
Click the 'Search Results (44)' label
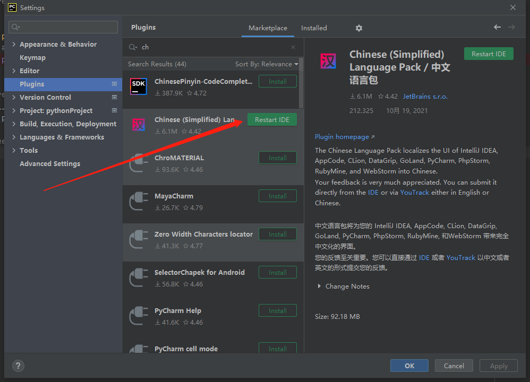point(157,64)
